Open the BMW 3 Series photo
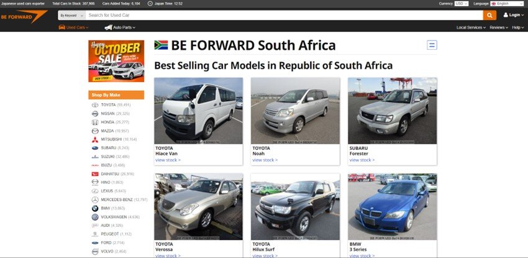Screen dimensions: 528x258 coord(393,206)
